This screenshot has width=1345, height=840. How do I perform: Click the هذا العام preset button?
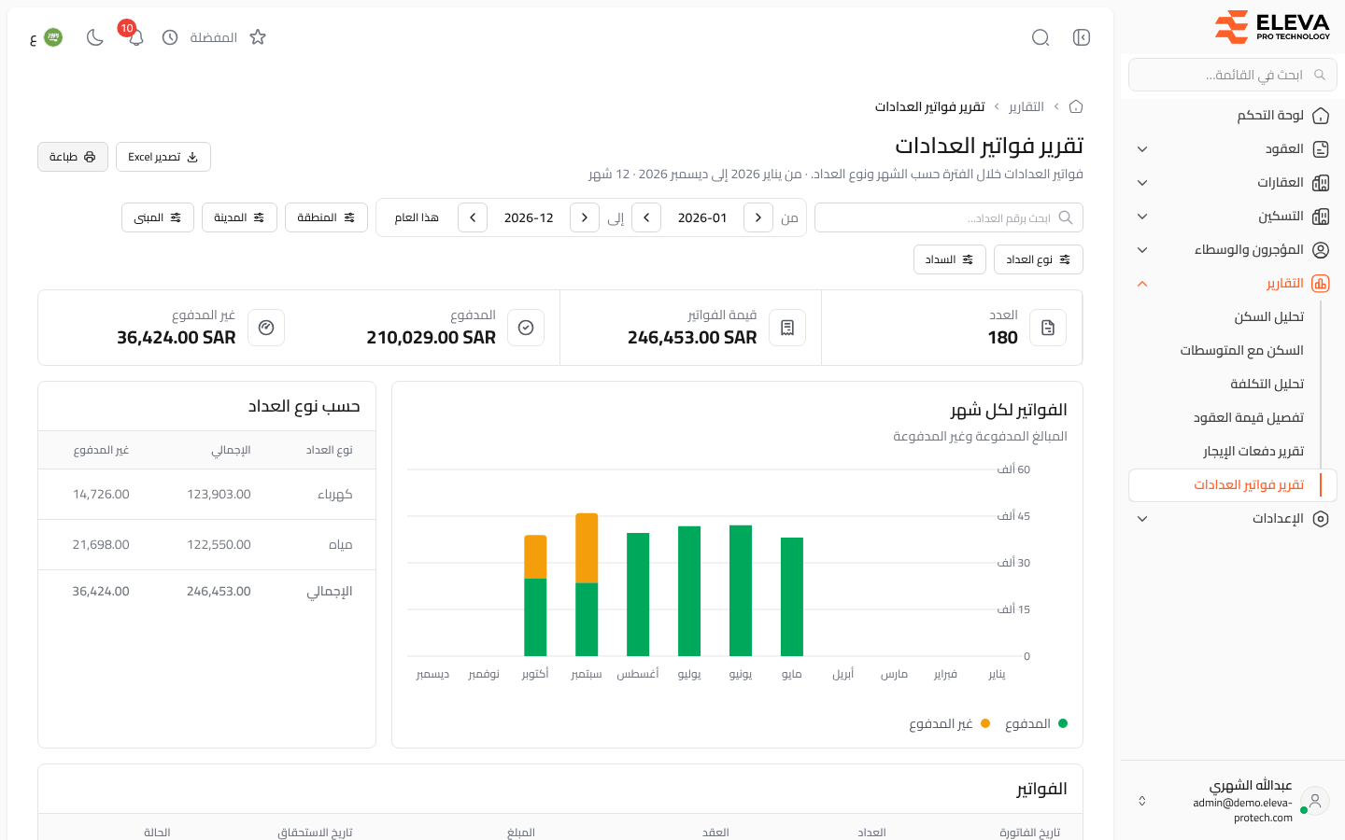[417, 217]
